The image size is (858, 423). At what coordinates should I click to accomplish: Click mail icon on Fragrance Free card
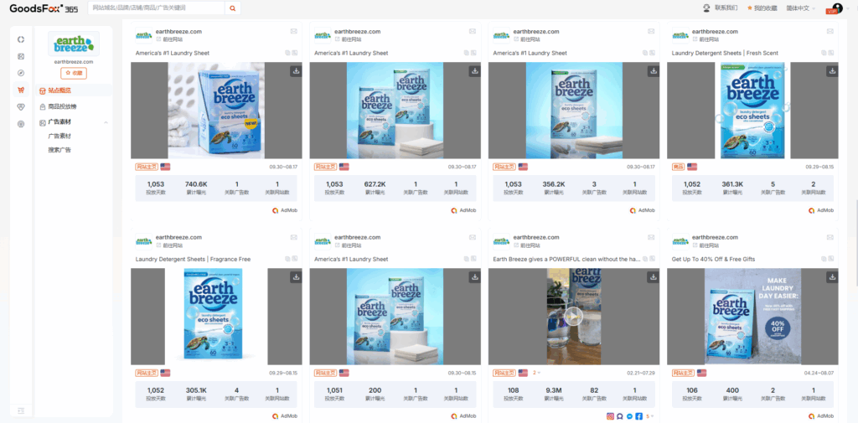pos(294,238)
